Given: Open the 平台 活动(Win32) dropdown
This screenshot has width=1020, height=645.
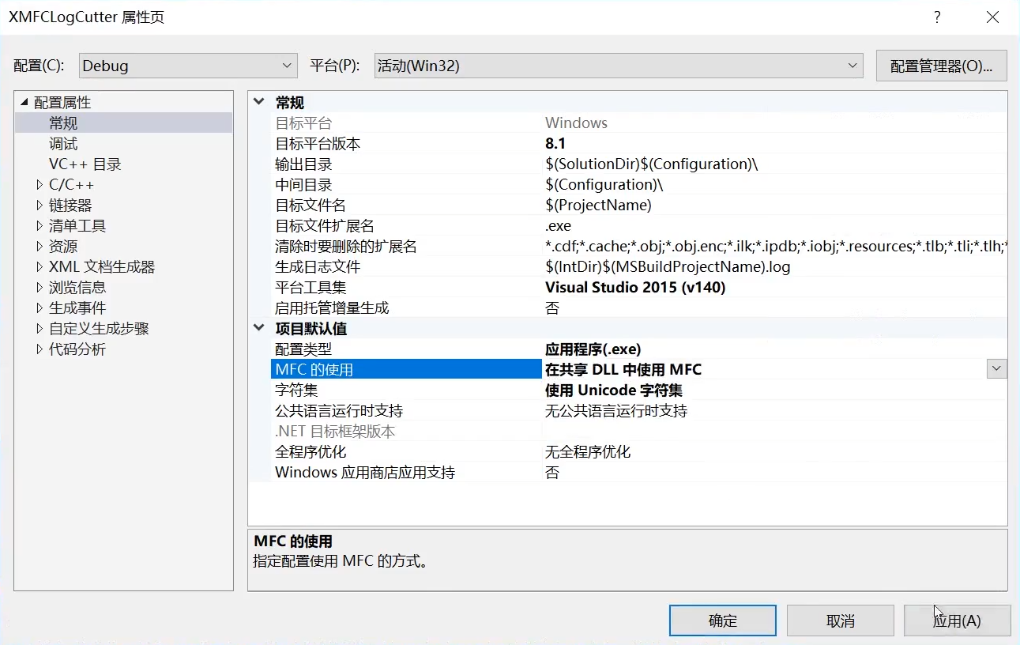Looking at the screenshot, I should pos(618,66).
